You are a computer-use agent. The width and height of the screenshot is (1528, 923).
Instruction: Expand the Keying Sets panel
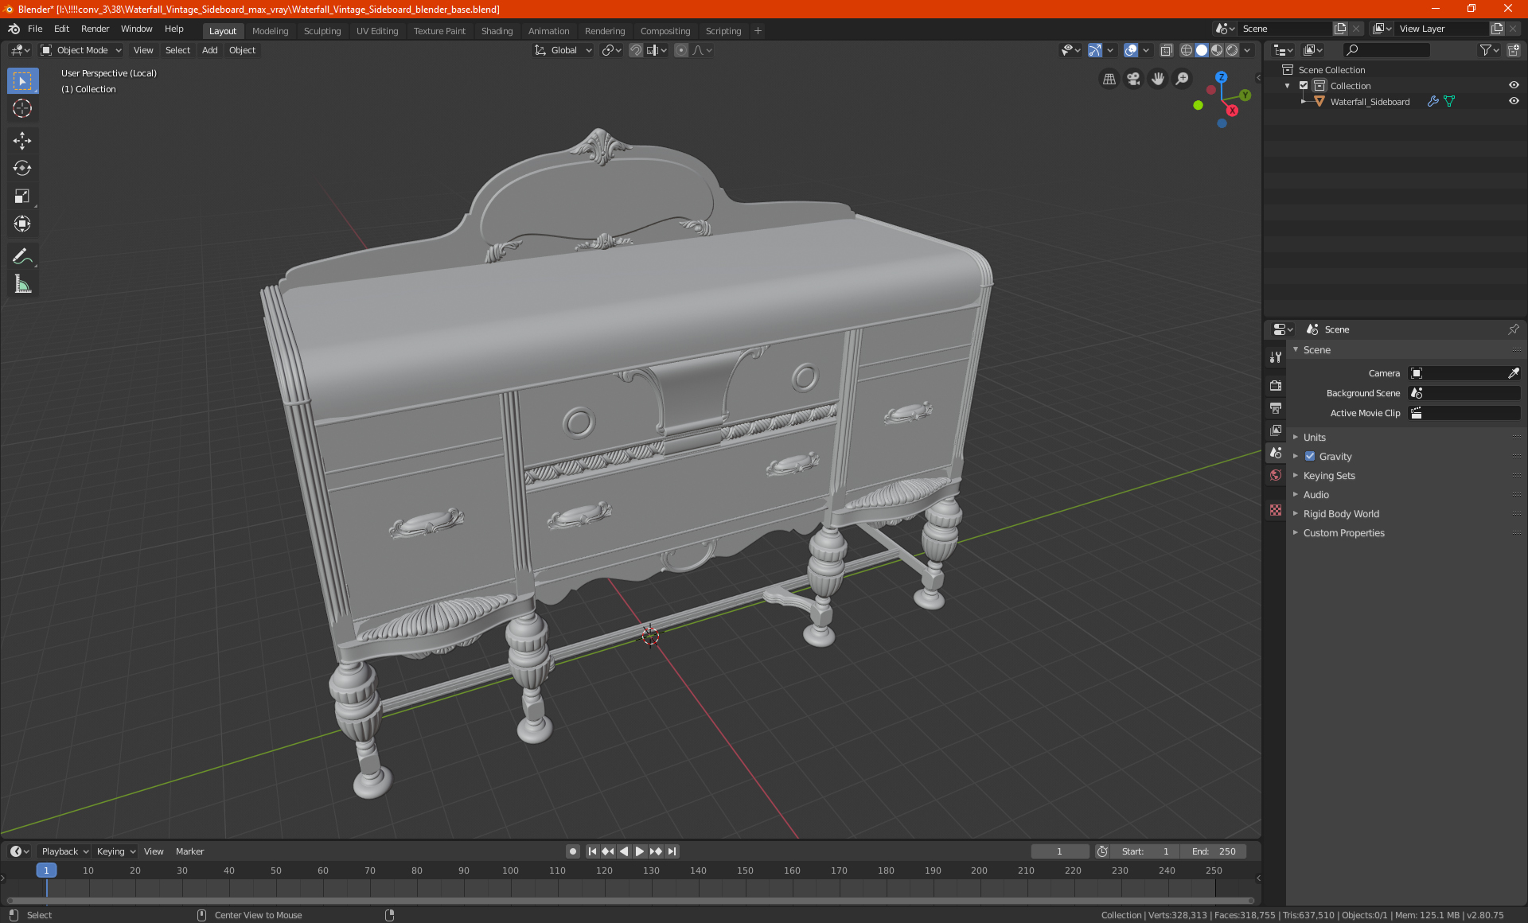pos(1328,476)
